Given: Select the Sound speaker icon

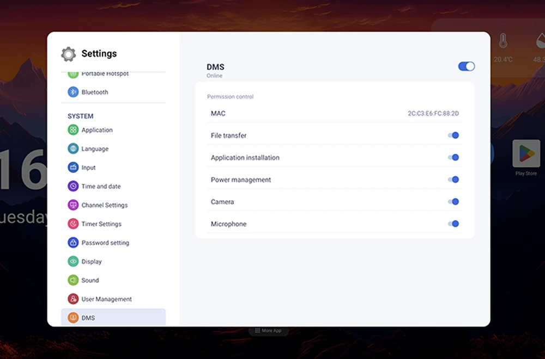Looking at the screenshot, I should point(73,280).
